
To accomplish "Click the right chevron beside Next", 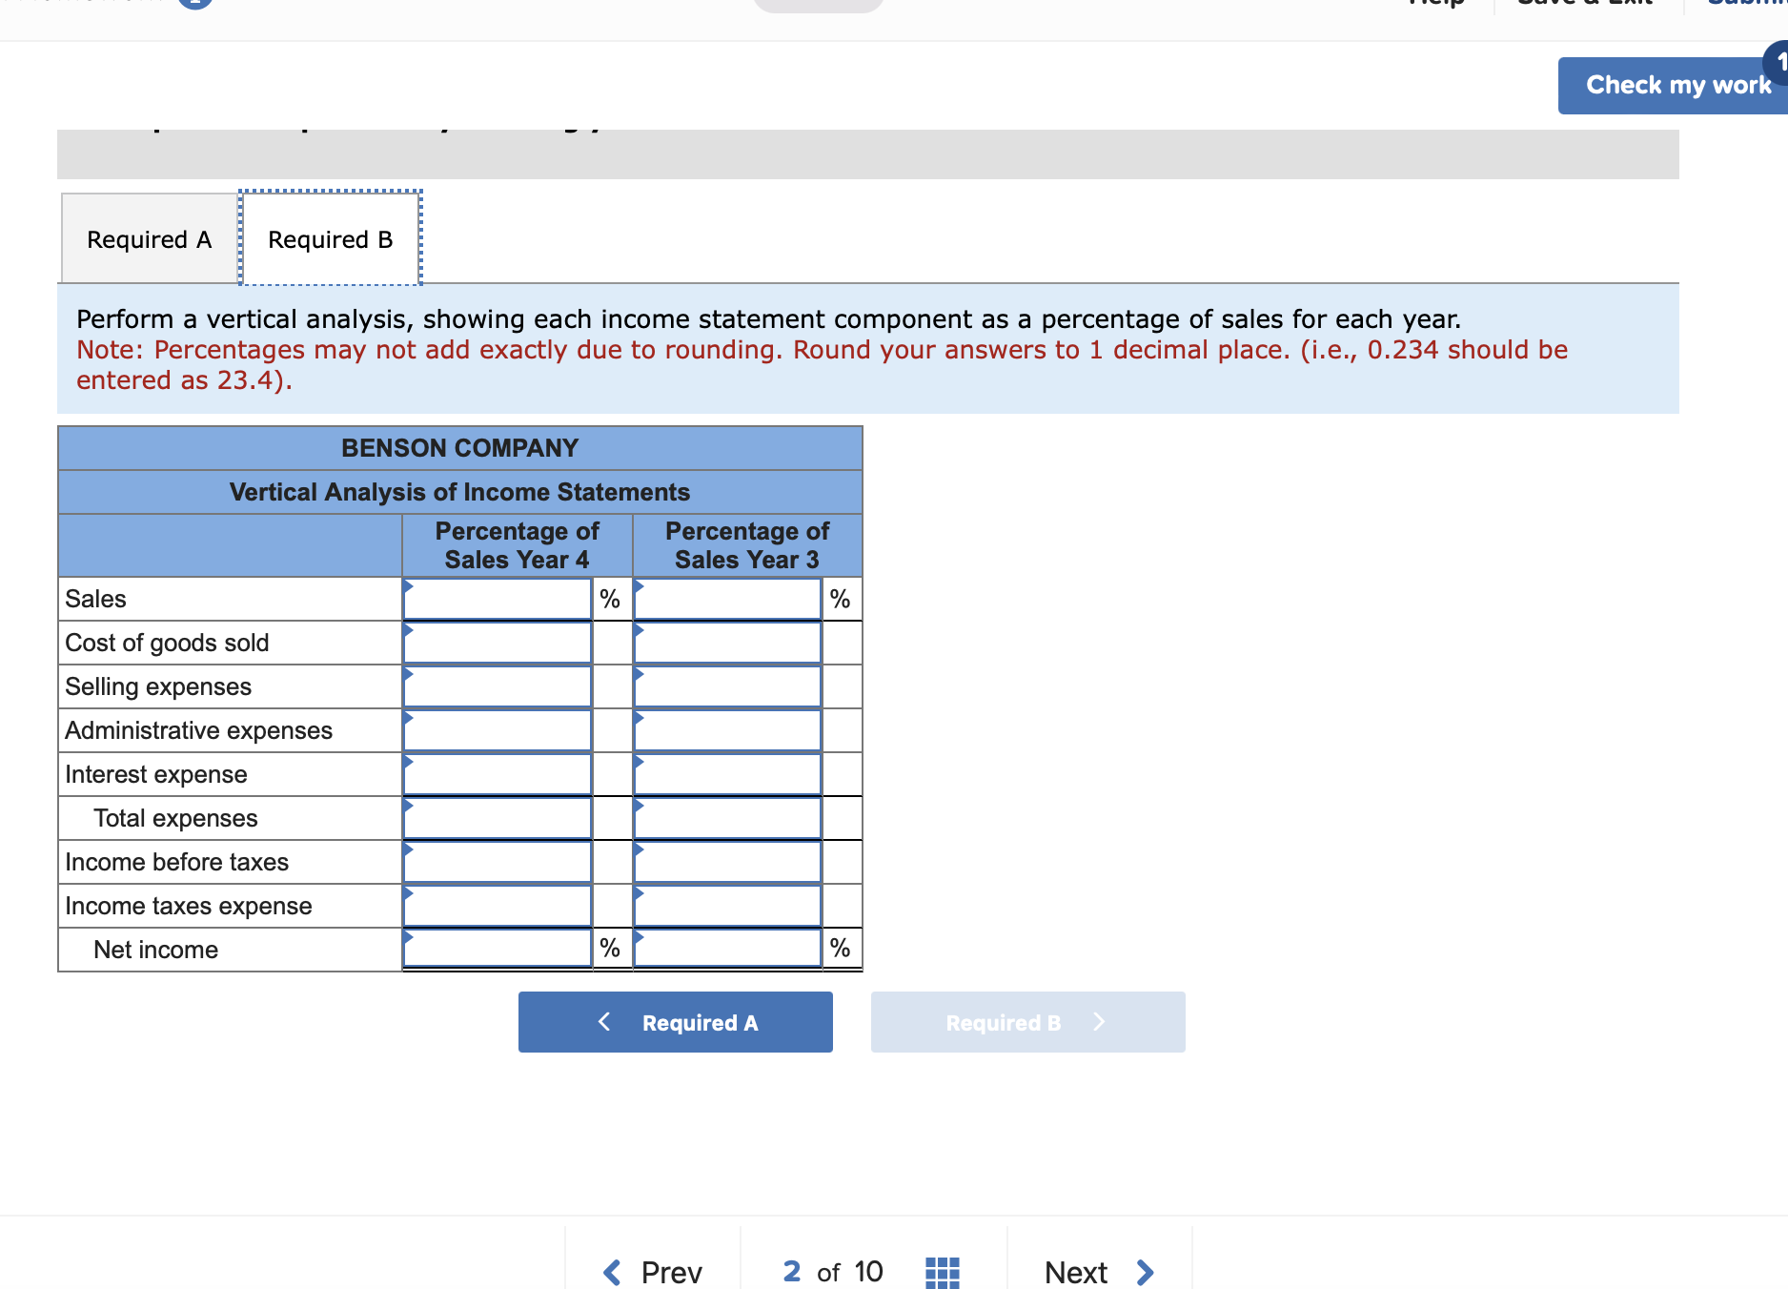I will 1145,1272.
